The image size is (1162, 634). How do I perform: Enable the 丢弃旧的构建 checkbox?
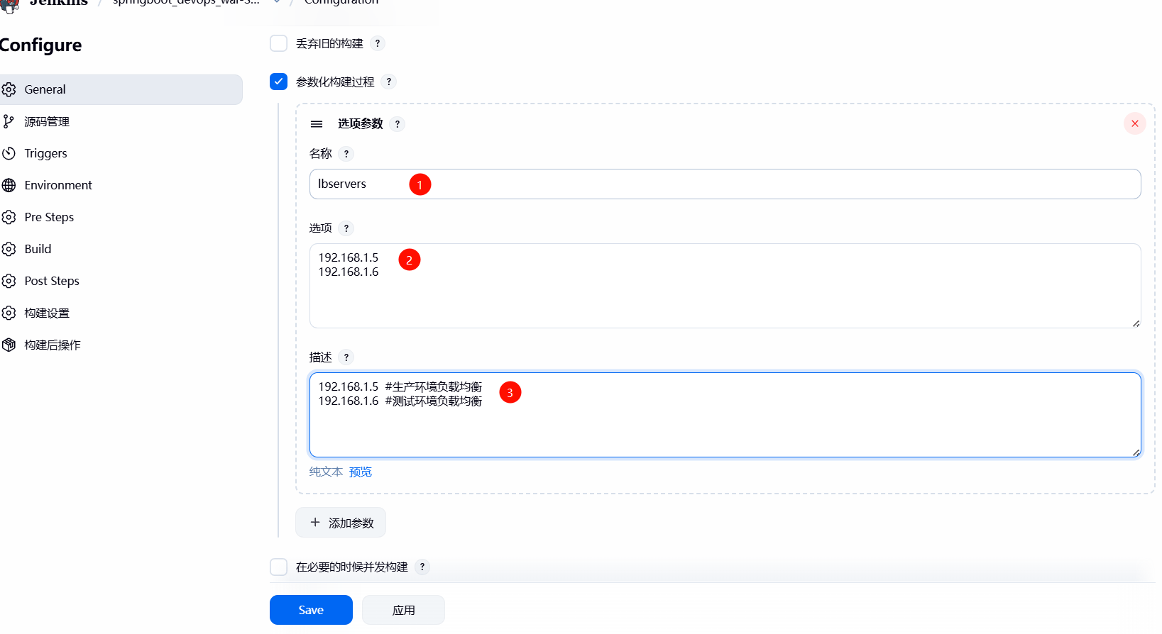[x=278, y=43]
